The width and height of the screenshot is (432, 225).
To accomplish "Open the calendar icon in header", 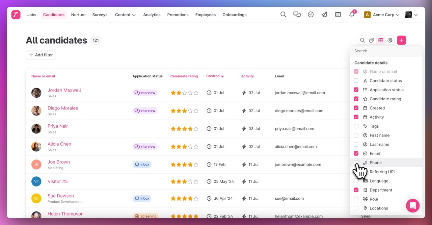I will coord(338,15).
